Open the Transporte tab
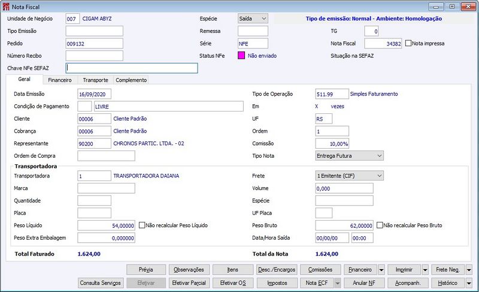This screenshot has height=292, width=479. coord(95,80)
